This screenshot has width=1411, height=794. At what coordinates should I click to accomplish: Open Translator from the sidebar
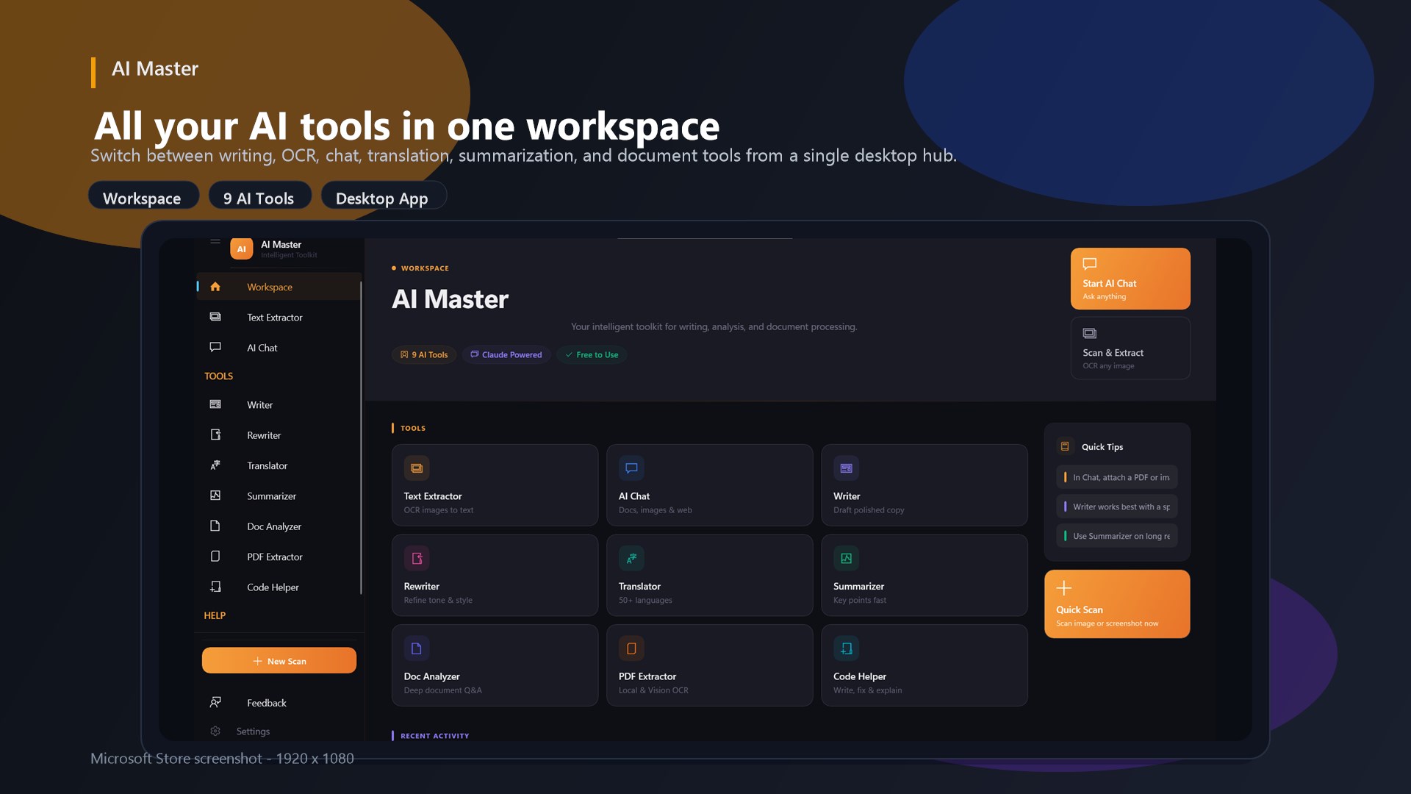(x=279, y=465)
